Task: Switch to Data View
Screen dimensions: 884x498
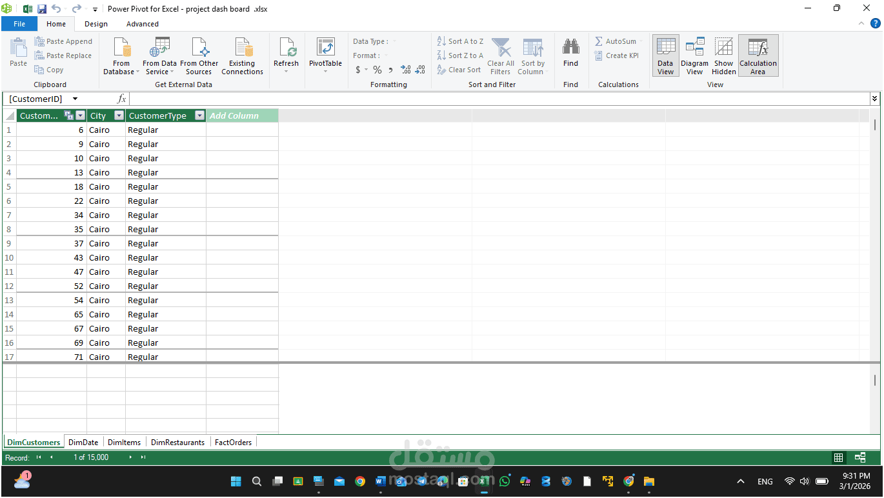Action: coord(665,56)
